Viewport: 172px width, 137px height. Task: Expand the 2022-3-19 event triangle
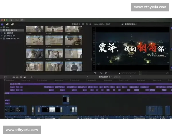pos(2,36)
